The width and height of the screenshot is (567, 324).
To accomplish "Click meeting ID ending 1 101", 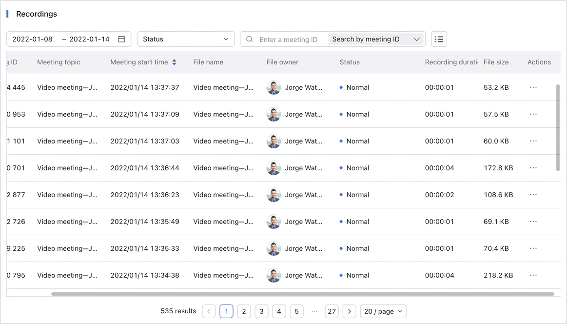I will (16, 141).
